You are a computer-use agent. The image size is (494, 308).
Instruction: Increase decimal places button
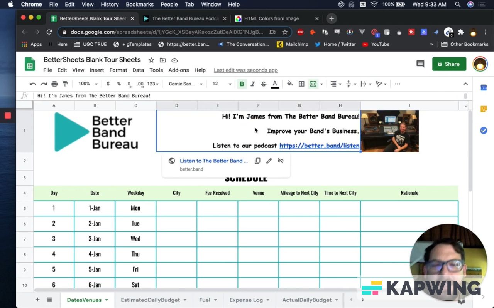(140, 84)
